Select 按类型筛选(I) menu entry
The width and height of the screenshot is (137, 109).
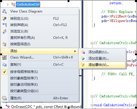[x=40, y=44]
